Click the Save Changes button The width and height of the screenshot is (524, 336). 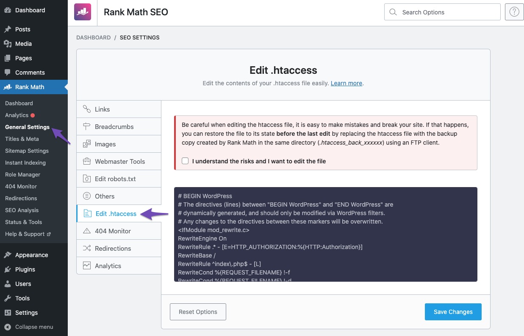point(453,312)
